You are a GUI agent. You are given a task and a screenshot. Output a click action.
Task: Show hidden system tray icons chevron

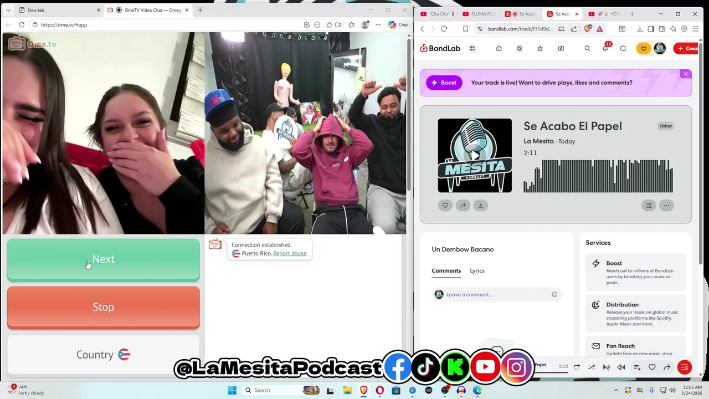[616, 390]
